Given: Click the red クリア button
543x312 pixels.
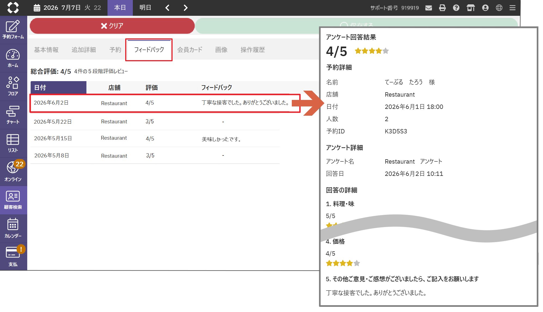Looking at the screenshot, I should point(112,26).
